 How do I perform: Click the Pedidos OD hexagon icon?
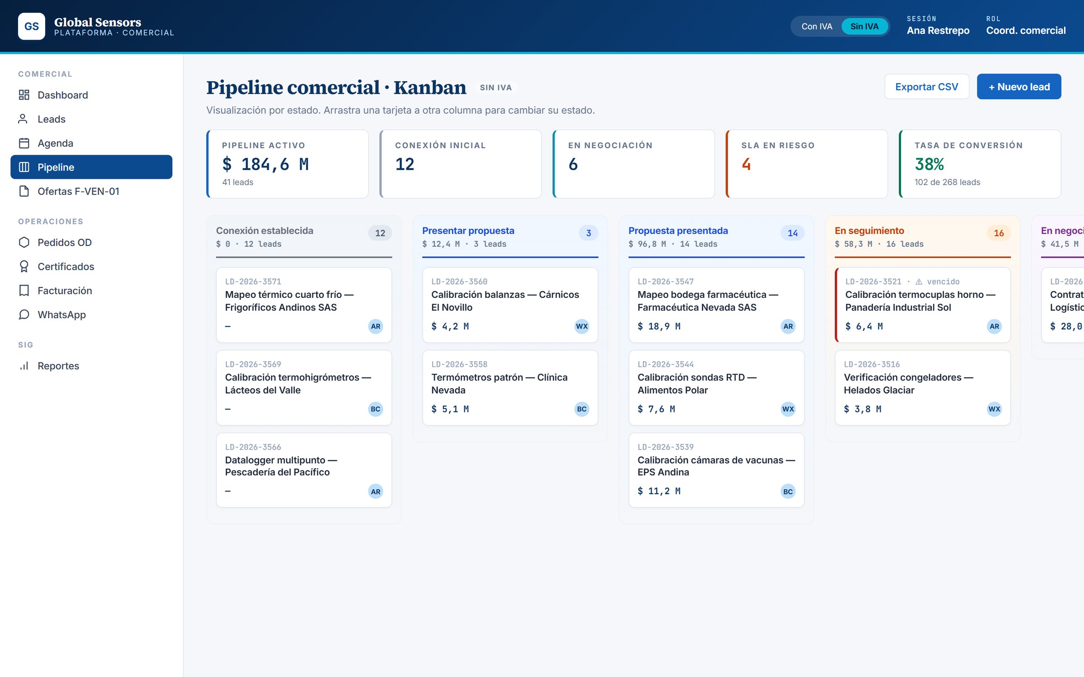tap(24, 242)
